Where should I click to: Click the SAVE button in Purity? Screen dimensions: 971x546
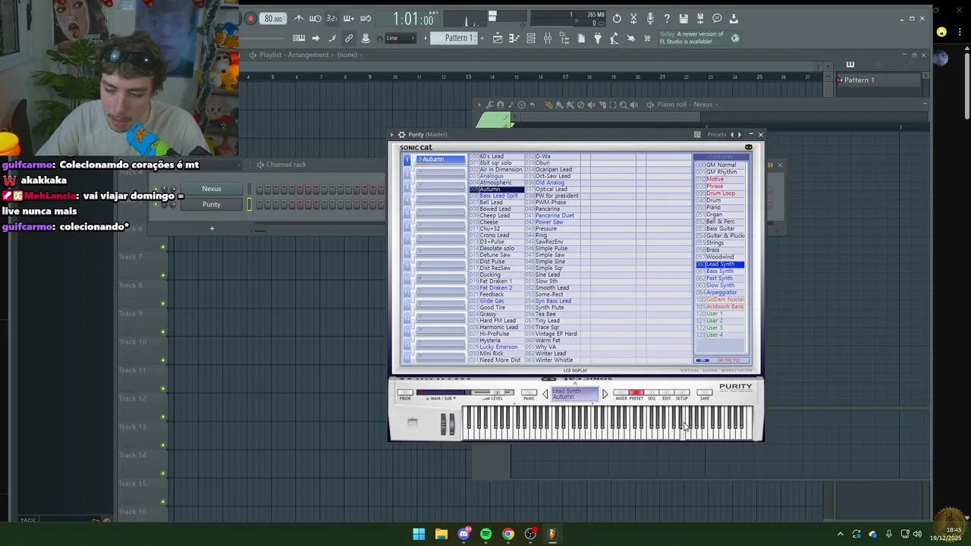[x=705, y=392]
